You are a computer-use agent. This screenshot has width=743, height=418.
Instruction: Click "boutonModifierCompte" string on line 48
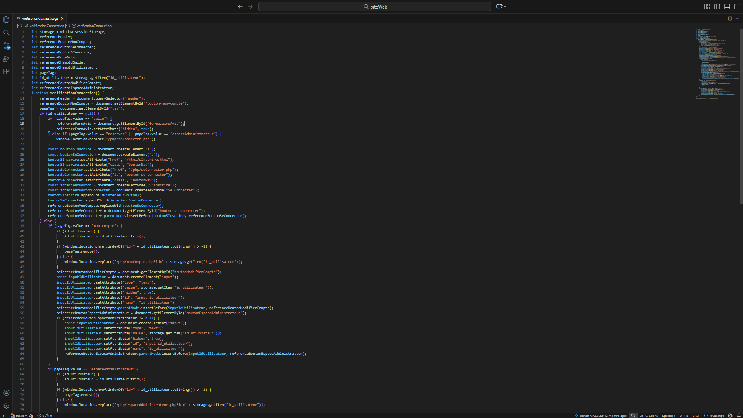pos(195,272)
